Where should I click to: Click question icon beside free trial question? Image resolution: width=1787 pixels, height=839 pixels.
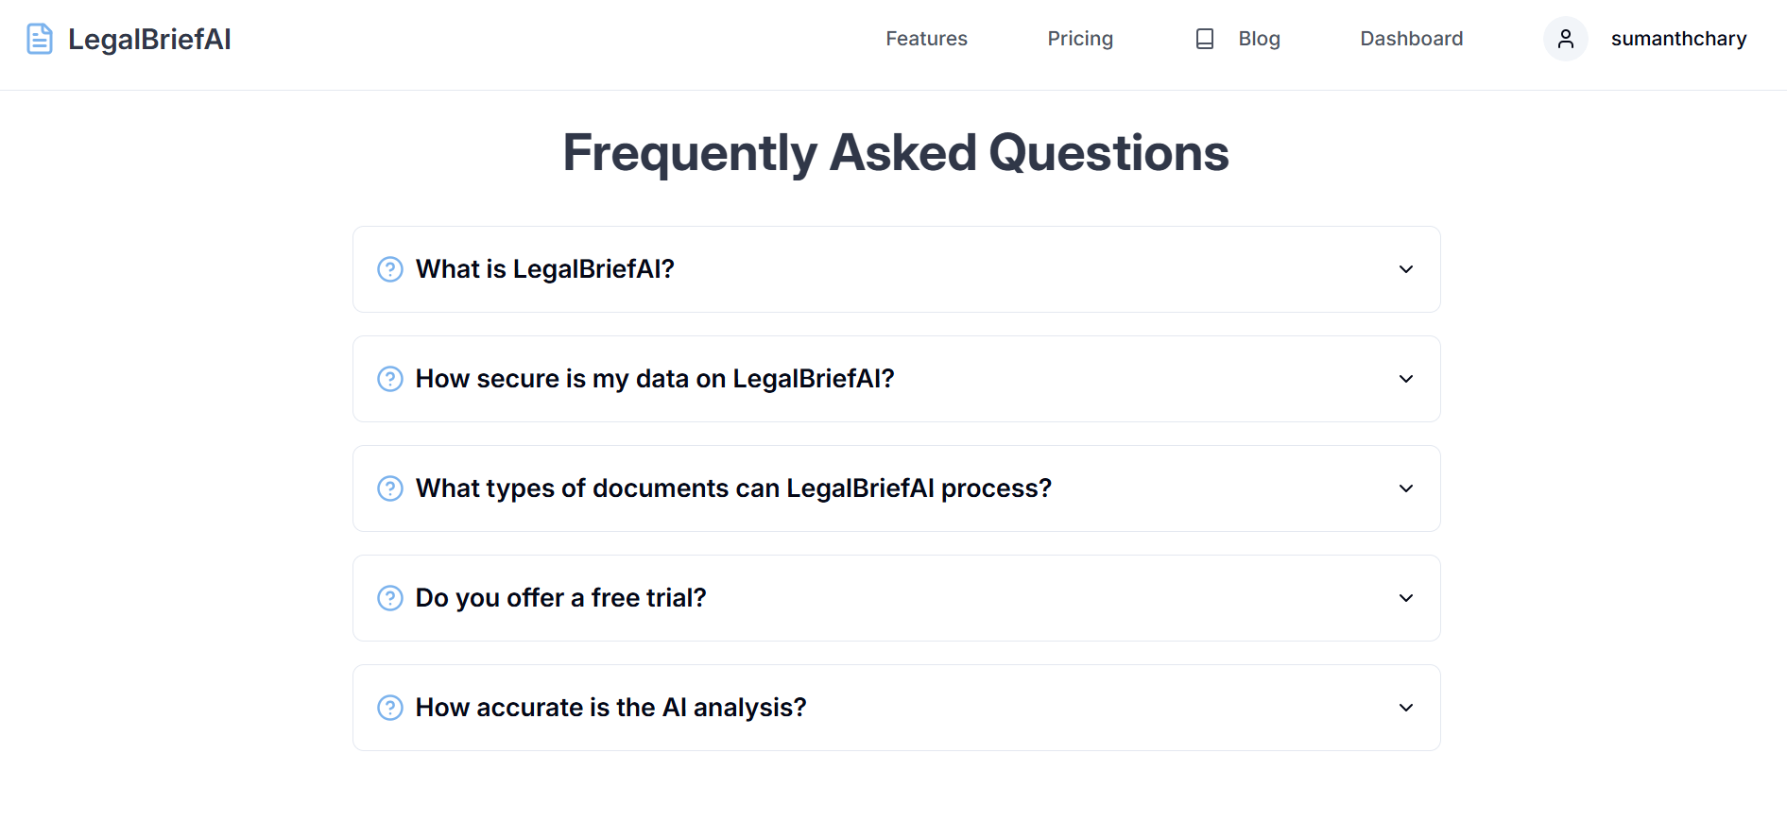[390, 598]
